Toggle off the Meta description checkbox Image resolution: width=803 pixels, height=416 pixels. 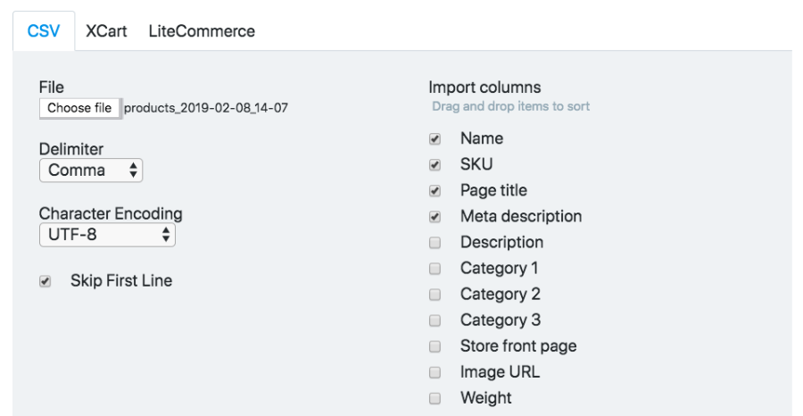(435, 217)
